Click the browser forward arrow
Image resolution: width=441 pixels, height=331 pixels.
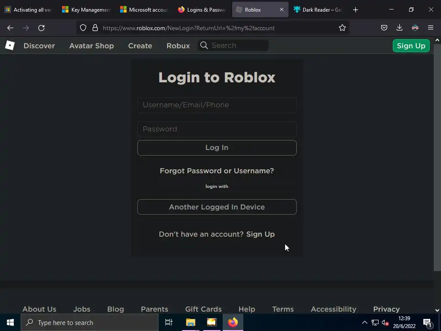click(x=26, y=28)
